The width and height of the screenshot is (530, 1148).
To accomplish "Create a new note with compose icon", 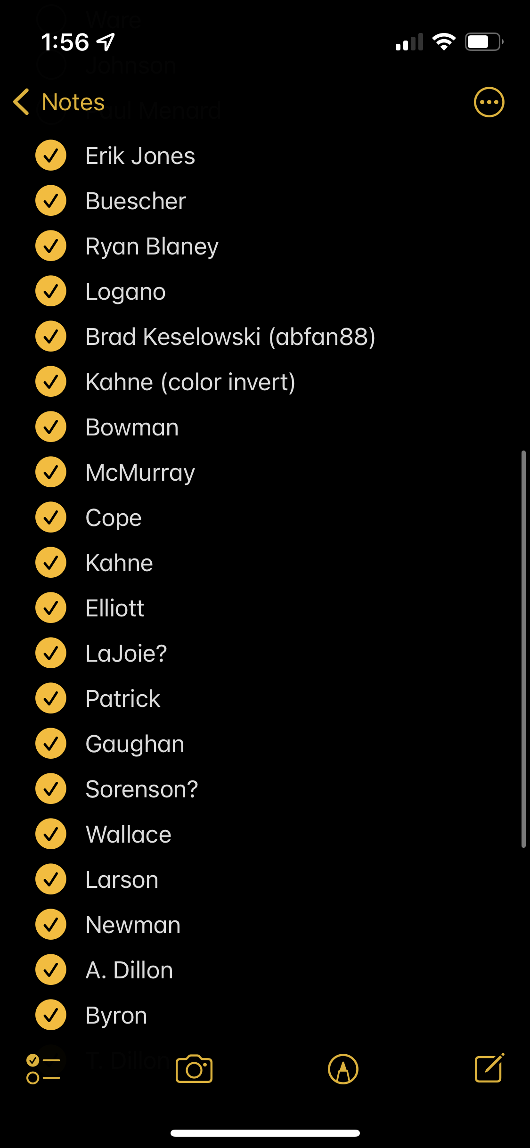I will pos(489,1068).
